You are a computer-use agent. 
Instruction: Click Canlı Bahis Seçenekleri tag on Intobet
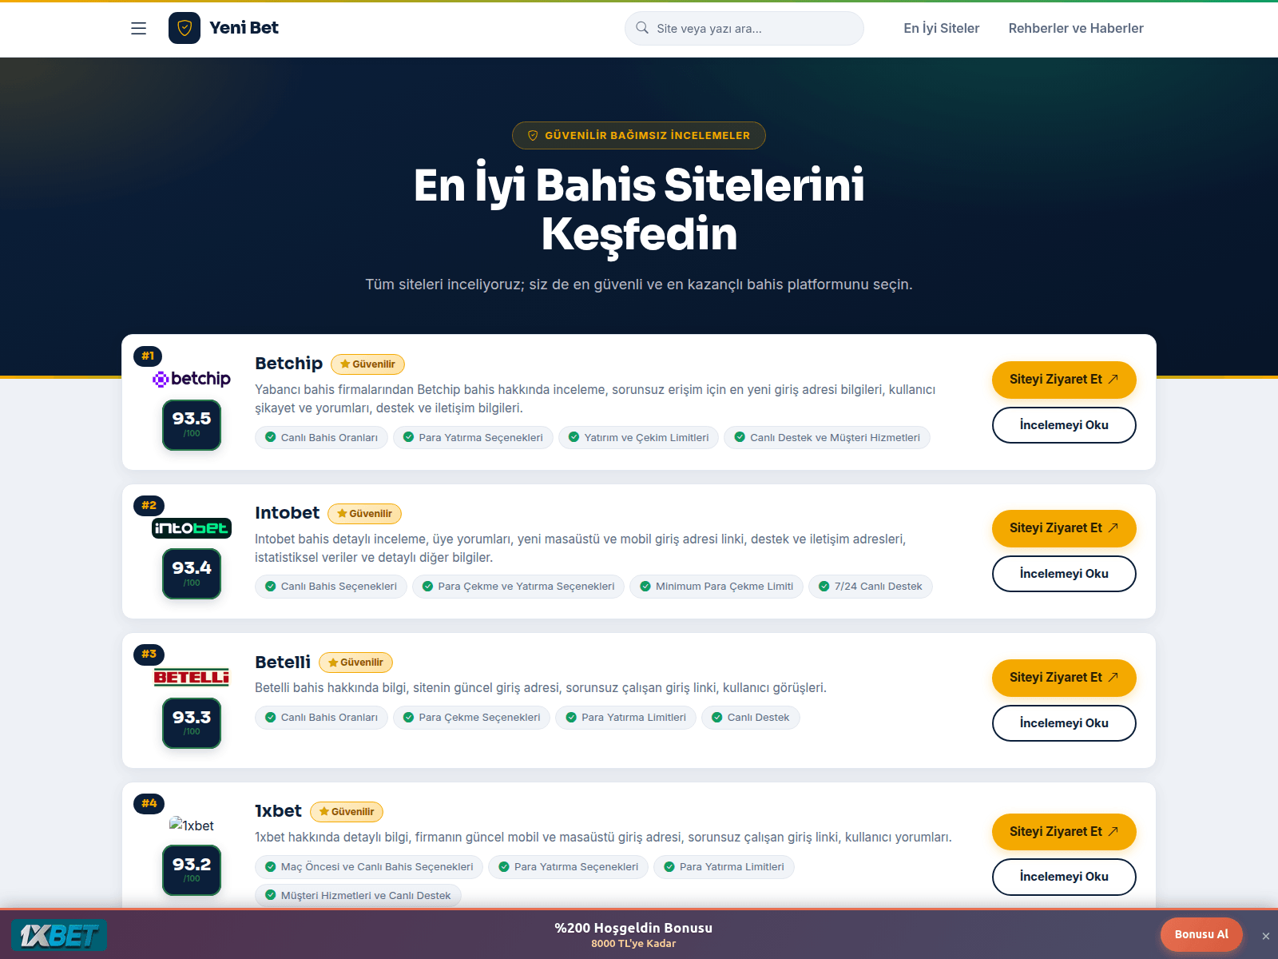click(331, 587)
